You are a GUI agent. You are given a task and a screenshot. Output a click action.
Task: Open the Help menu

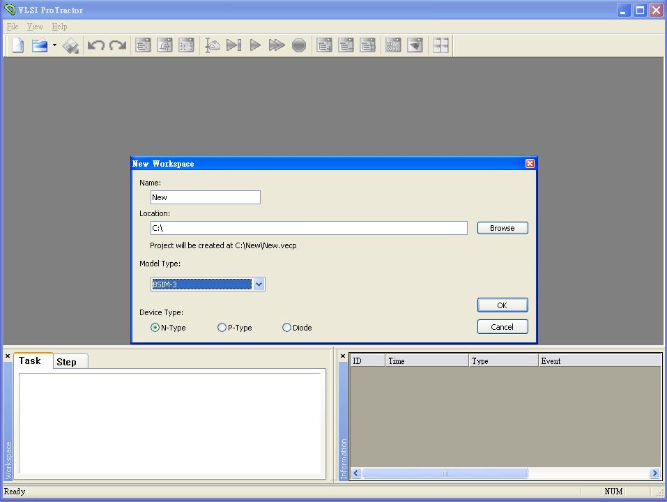tap(59, 26)
